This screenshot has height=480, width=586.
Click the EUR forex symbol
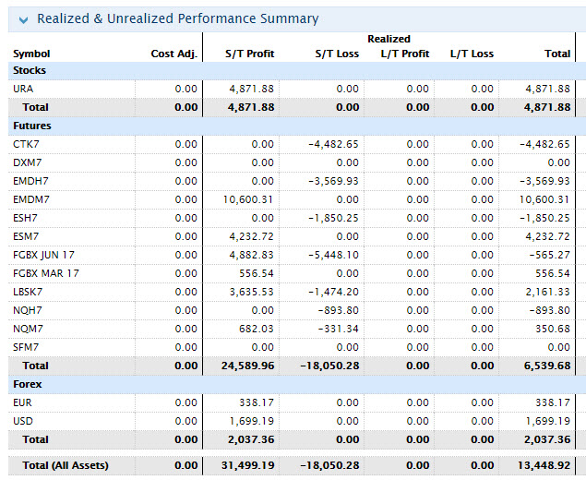click(x=23, y=402)
